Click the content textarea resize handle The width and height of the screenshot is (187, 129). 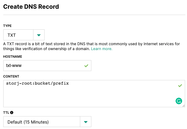point(184,106)
